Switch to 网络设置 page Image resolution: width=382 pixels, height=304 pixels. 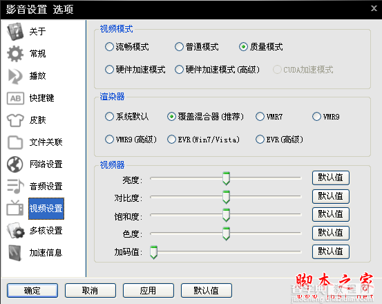(46, 164)
